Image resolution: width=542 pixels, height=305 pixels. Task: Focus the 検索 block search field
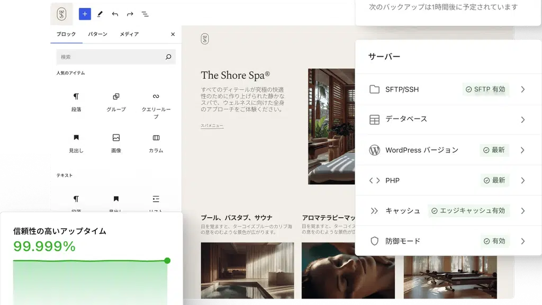coord(116,57)
